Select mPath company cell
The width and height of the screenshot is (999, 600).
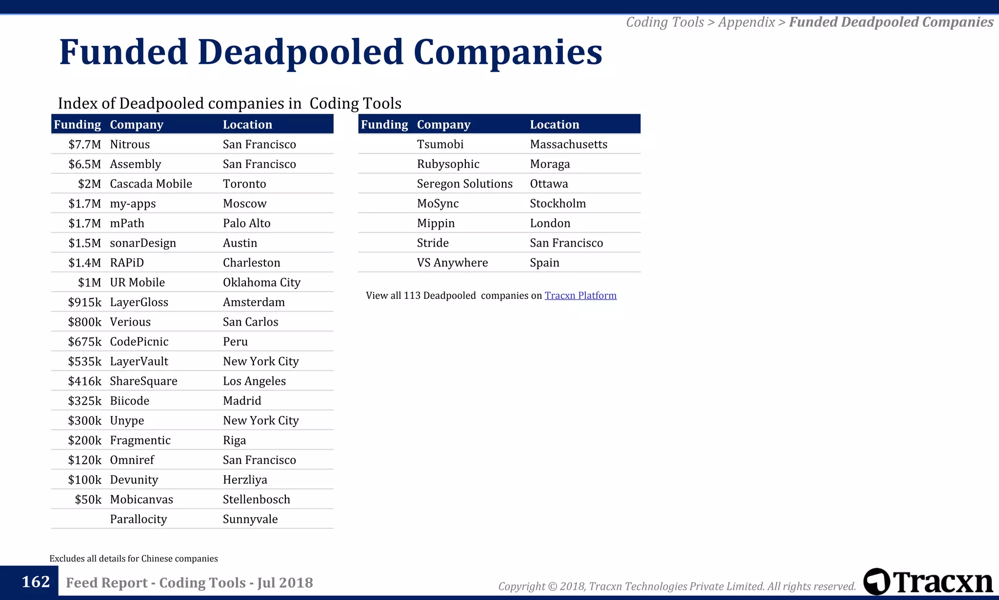click(x=127, y=223)
